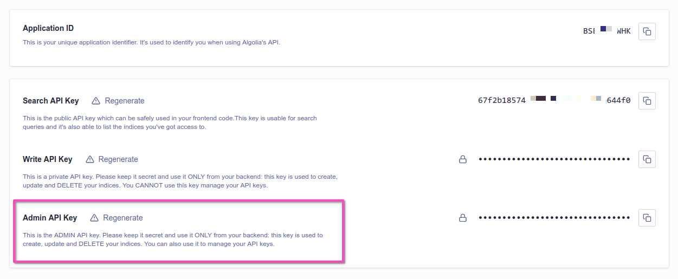Image resolution: width=678 pixels, height=279 pixels.
Task: Click the masked Admin API Key dots
Action: click(554, 218)
